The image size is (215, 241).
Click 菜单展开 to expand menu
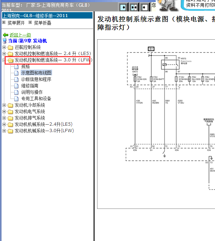coord(16,23)
